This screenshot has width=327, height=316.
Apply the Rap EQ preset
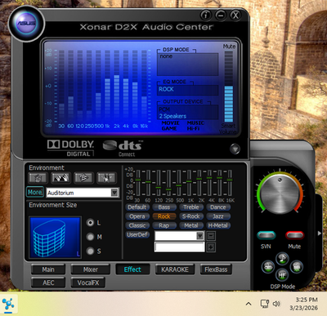click(164, 225)
